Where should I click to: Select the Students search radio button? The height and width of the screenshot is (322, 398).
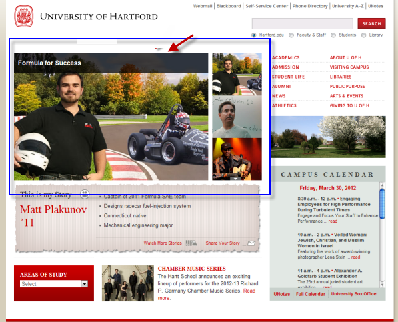point(333,35)
